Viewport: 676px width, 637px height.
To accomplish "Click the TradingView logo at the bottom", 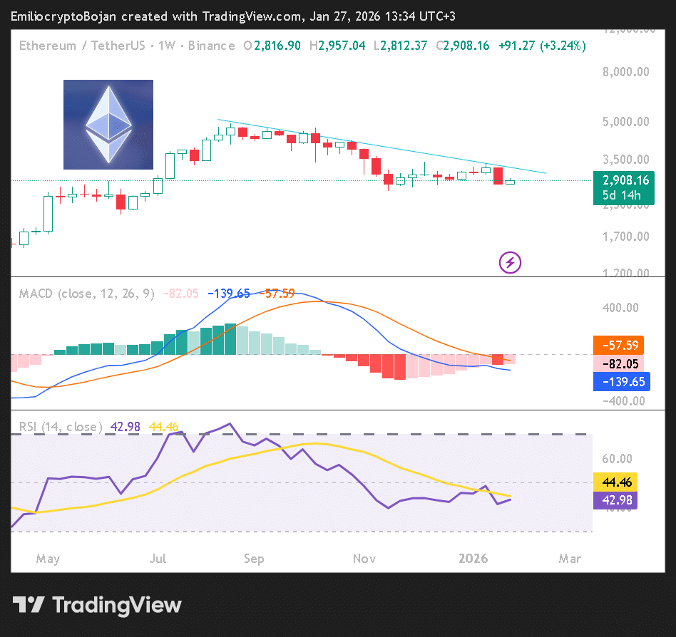I will (x=97, y=605).
